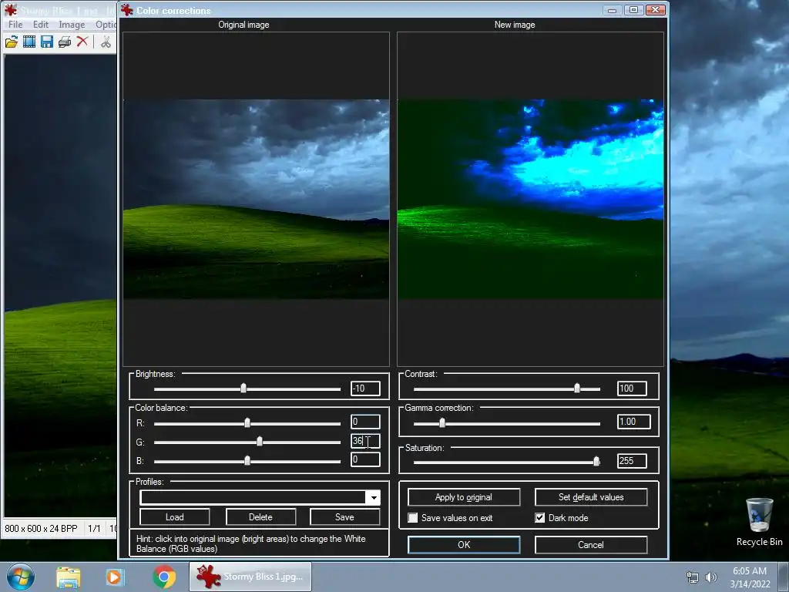Click Apply to original button

tap(463, 497)
